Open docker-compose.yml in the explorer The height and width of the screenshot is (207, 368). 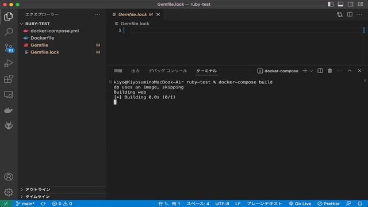tap(55, 30)
